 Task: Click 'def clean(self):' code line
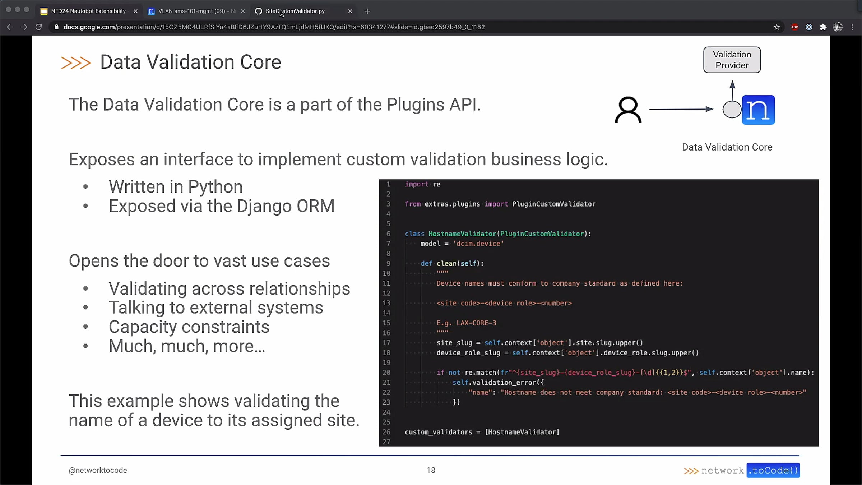pos(452,263)
